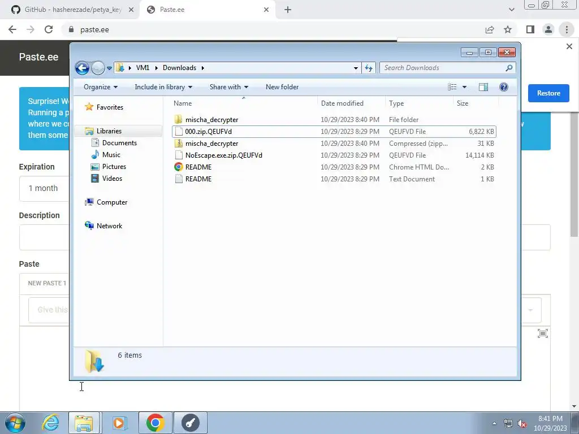Screen dimensions: 579x434
Task: Expand the address bar history dropdown
Action: pos(356,68)
